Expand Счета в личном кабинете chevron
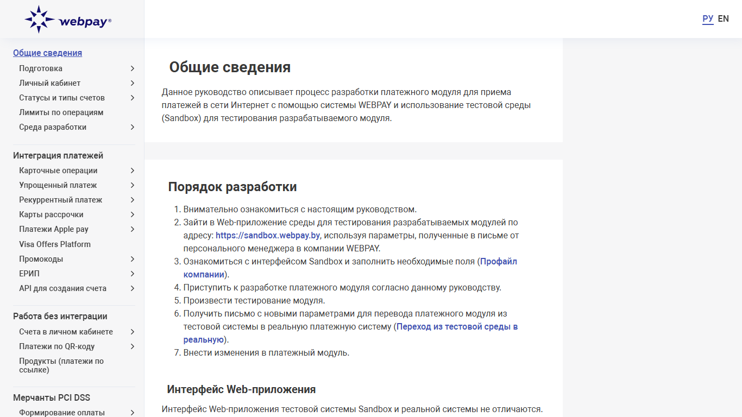 pyautogui.click(x=132, y=332)
